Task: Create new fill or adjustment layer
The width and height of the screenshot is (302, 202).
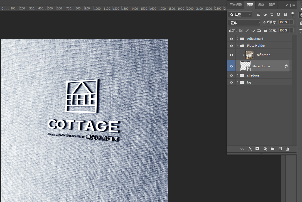Action: (265, 149)
